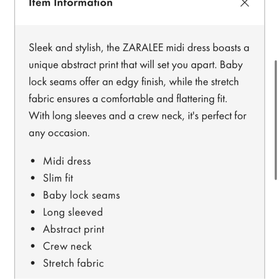Click the bullet dot beside 'Midi dress'

tap(33, 161)
